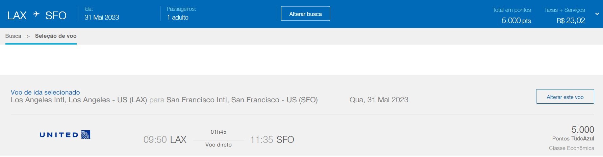Click the airplane icon between LAX and SFO
The height and width of the screenshot is (157, 603).
(36, 14)
